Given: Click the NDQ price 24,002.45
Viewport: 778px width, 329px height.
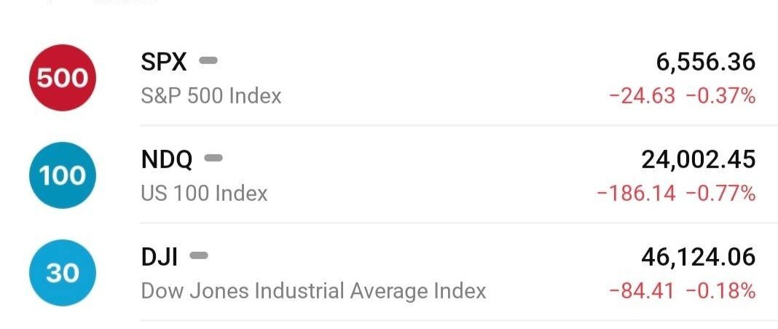Looking at the screenshot, I should click(x=698, y=159).
